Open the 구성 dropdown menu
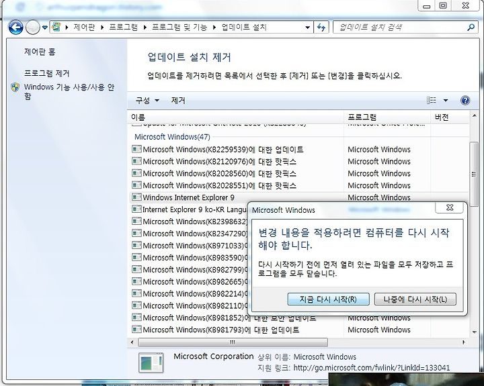 [x=147, y=100]
